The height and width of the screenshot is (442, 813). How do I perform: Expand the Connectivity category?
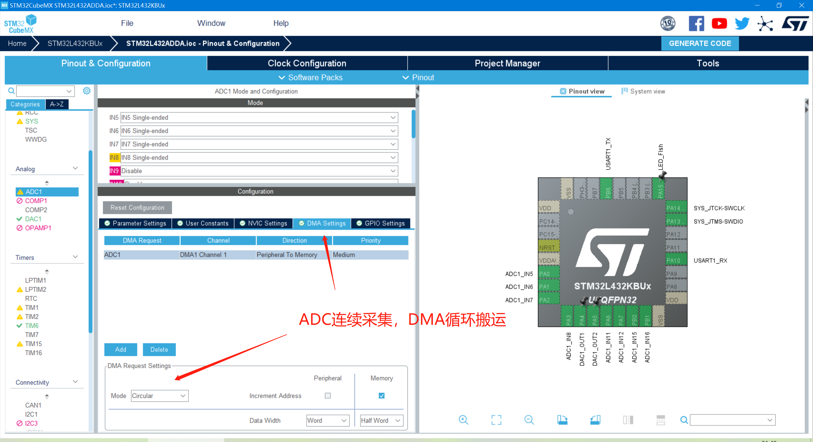(75, 382)
